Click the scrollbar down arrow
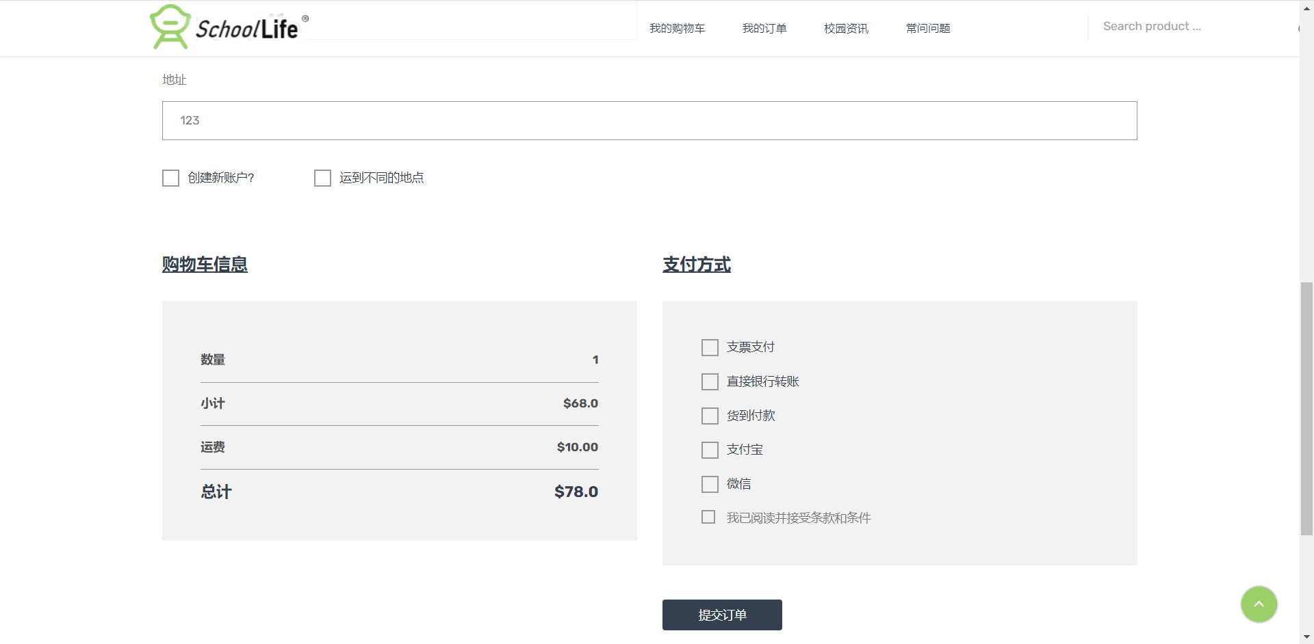The height and width of the screenshot is (644, 1314). pos(1306,637)
